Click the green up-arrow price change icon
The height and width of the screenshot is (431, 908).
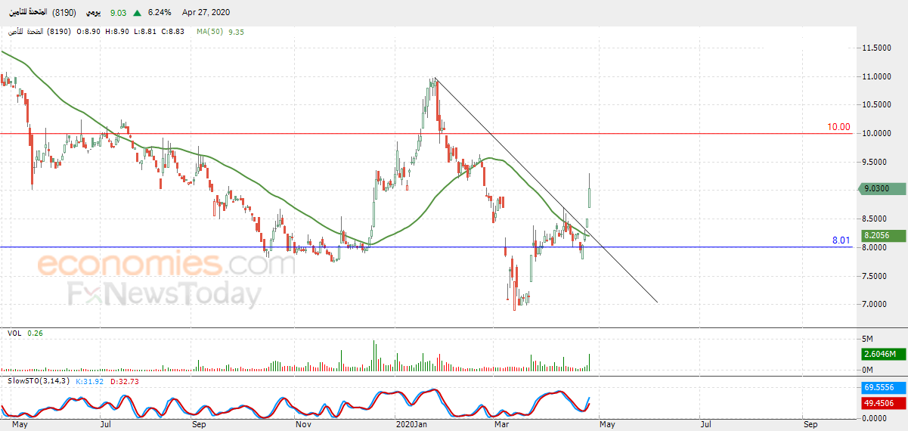point(137,13)
